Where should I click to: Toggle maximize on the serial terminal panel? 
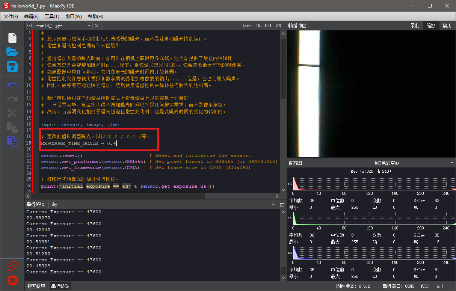click(282, 205)
